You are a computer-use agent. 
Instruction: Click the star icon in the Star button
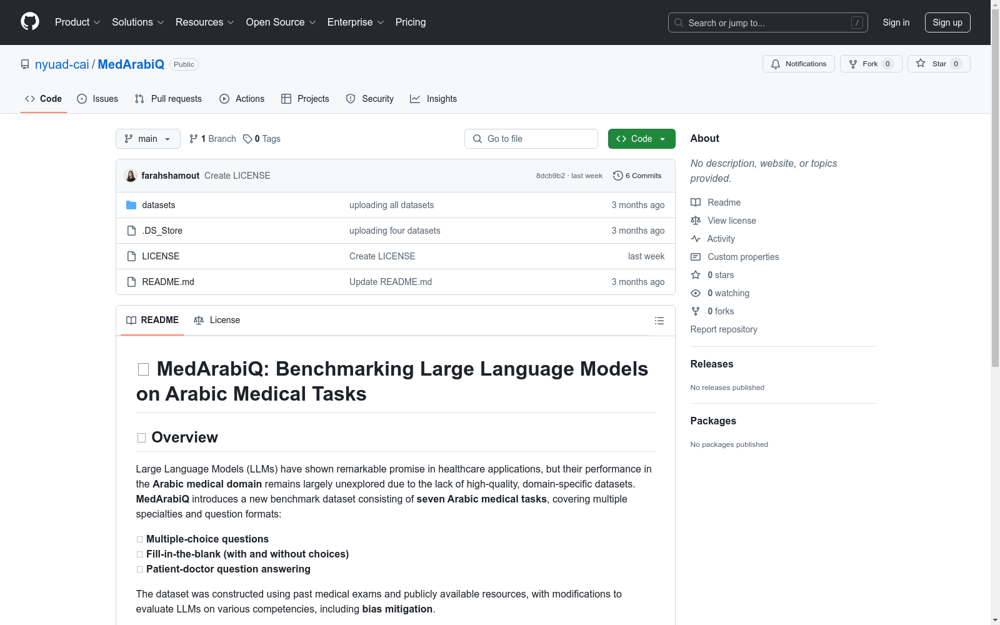tap(921, 63)
